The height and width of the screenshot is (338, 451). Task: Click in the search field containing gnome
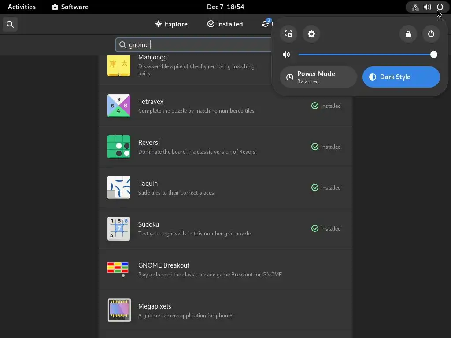(x=193, y=45)
